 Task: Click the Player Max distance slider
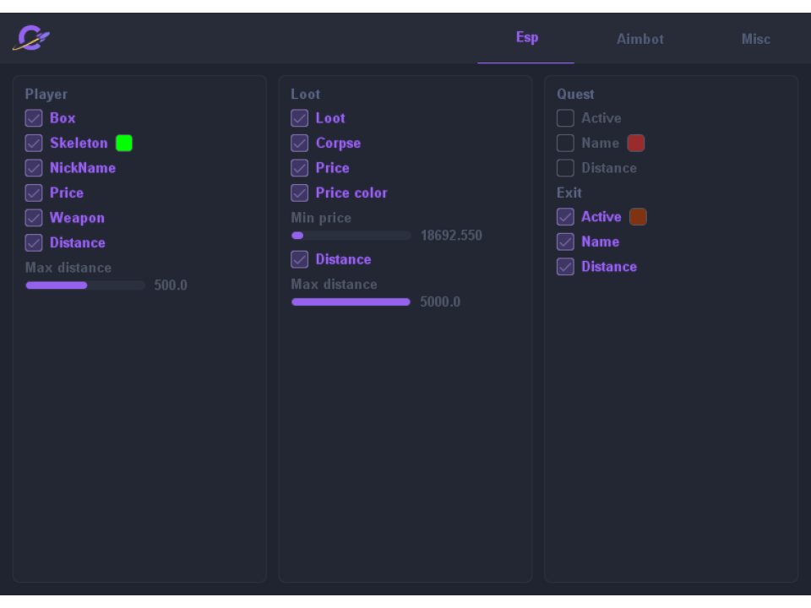pyautogui.click(x=85, y=285)
